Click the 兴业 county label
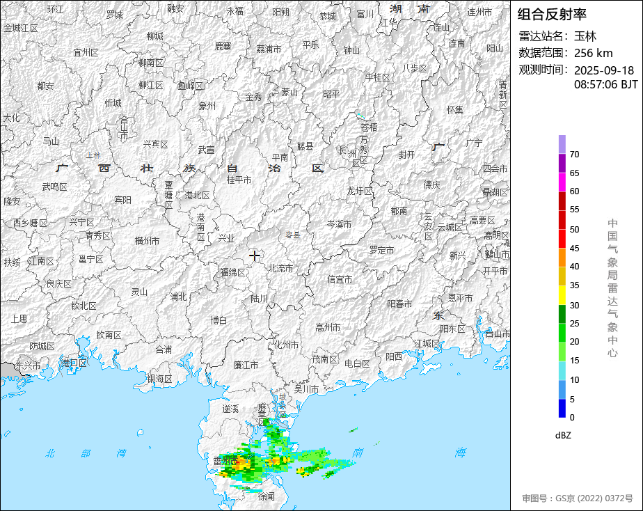Screen dimensions: 643x511 (226, 239)
